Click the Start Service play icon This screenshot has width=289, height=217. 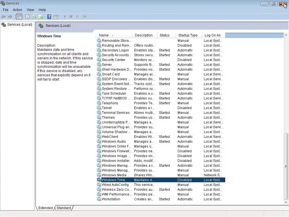[x=65, y=17]
